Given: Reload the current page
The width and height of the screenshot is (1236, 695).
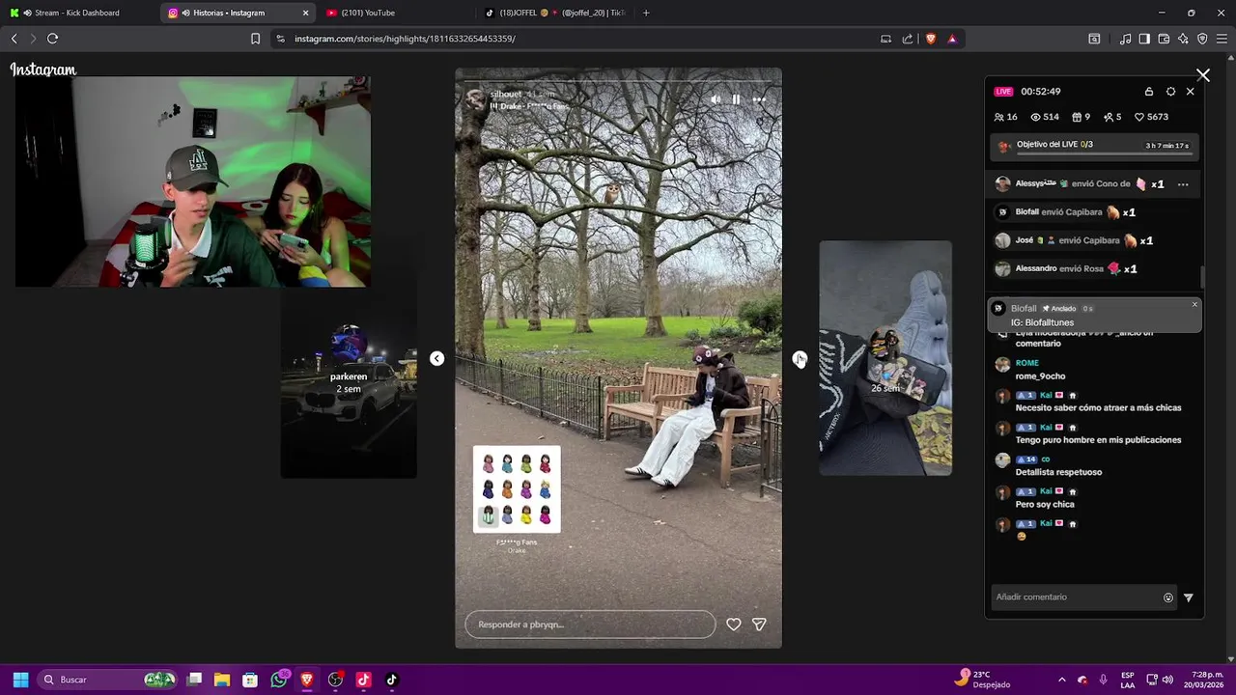Looking at the screenshot, I should point(52,39).
